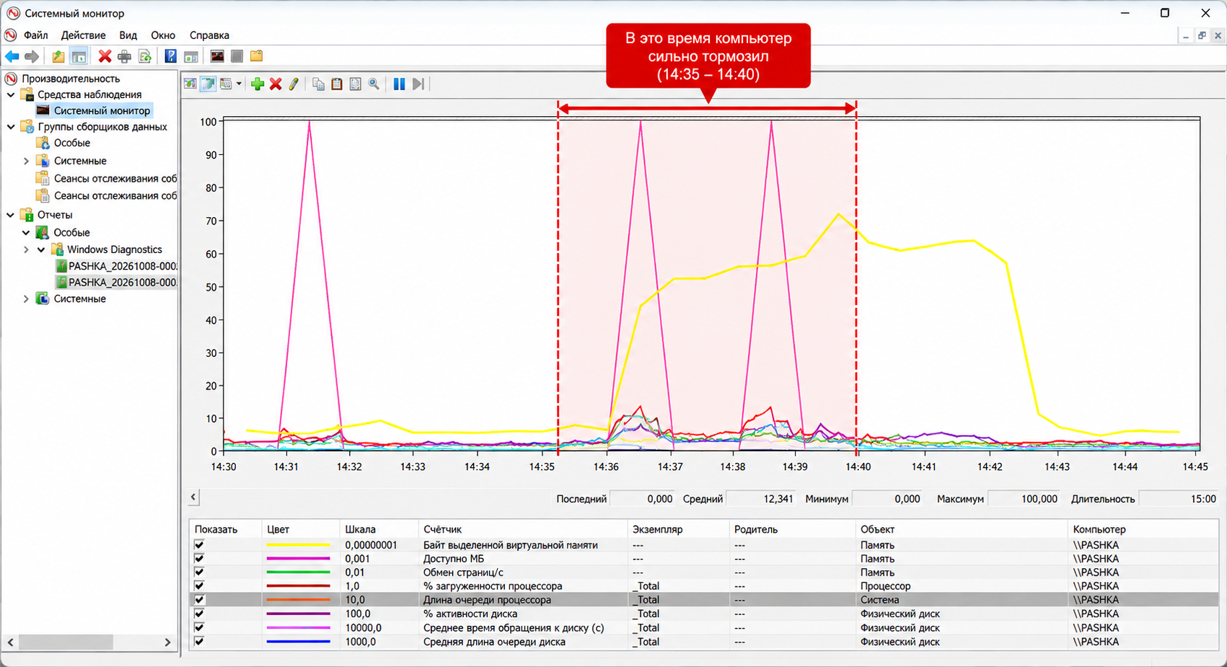Toggle the 'Обмен страниц/с' checkbox

(199, 573)
